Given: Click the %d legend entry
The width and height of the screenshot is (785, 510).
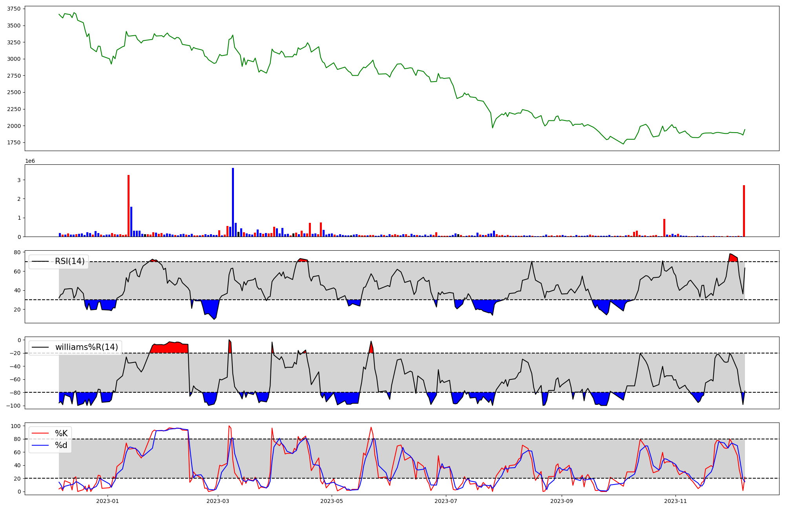Looking at the screenshot, I should 61,445.
